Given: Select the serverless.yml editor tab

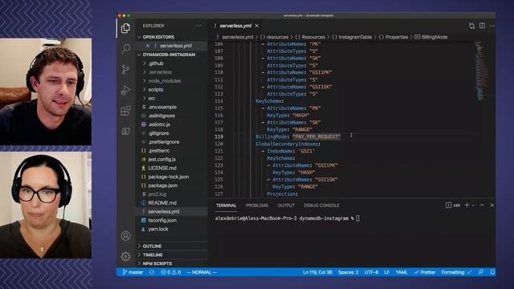Looking at the screenshot, I should pos(235,26).
